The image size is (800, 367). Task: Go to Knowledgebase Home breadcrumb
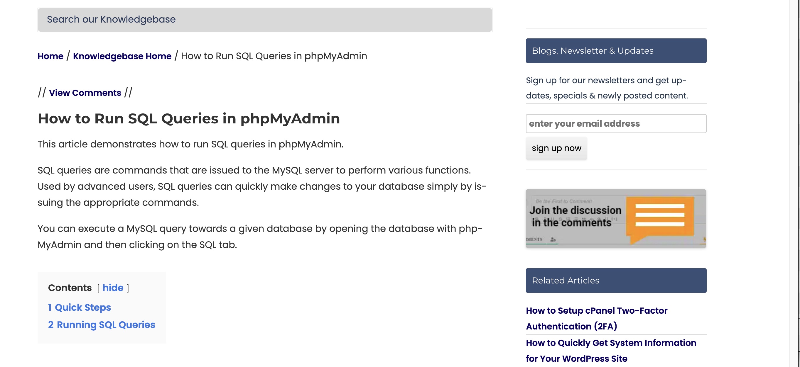tap(122, 56)
